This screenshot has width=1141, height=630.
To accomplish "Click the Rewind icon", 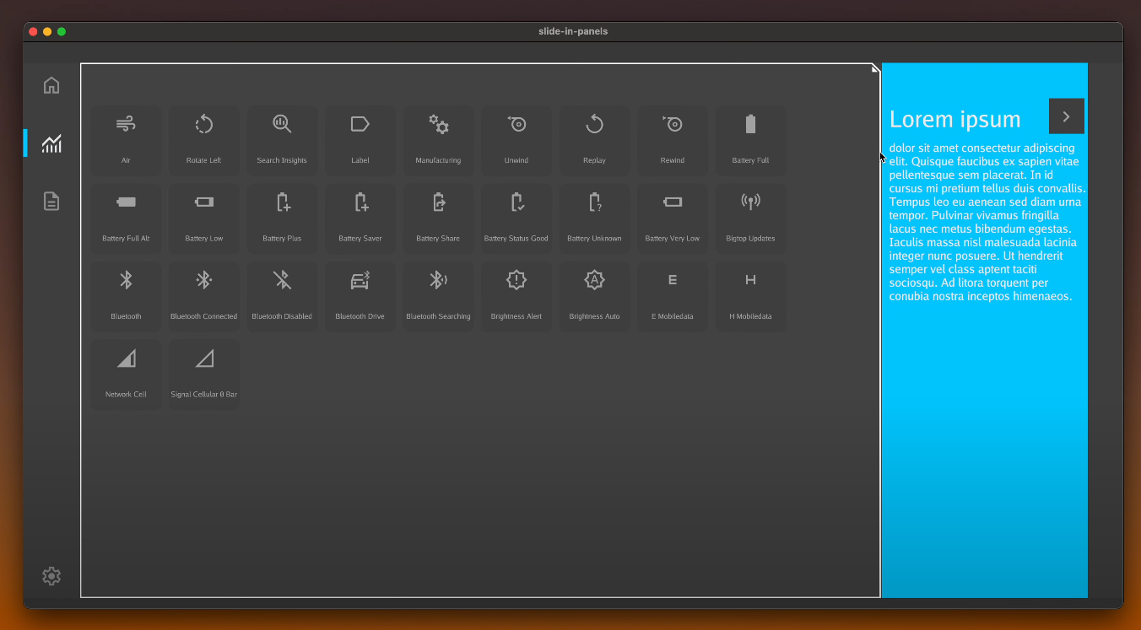I will coord(673,124).
